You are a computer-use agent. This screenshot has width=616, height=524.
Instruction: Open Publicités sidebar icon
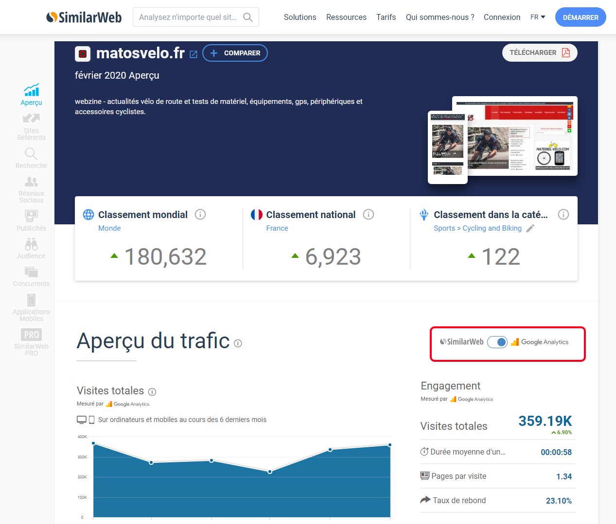point(31,216)
